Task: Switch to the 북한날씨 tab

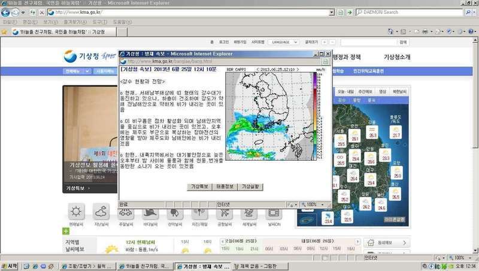Action: [399, 92]
